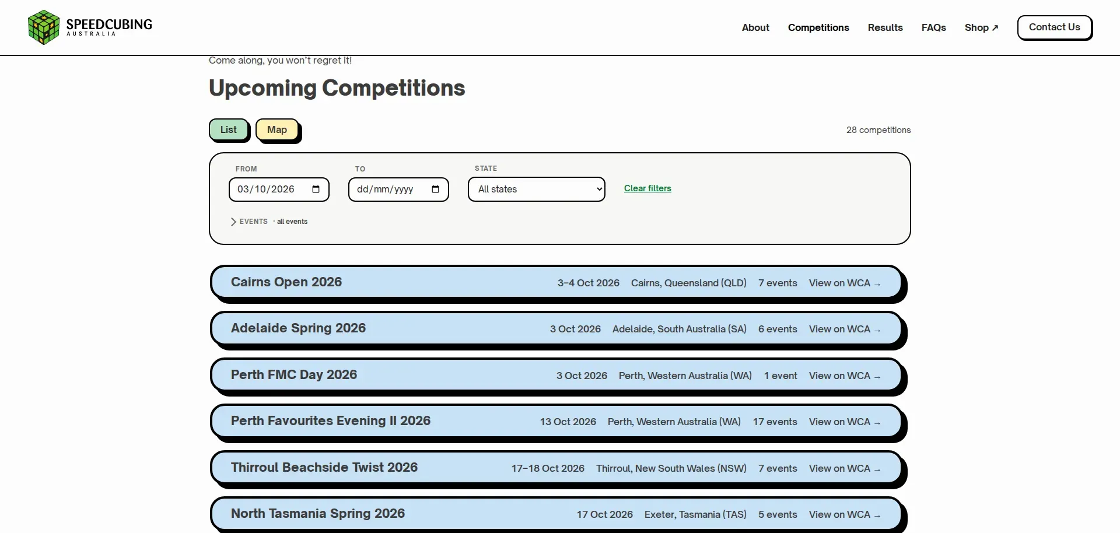Click the 1 event count text
The height and width of the screenshot is (533, 1120).
coord(780,376)
